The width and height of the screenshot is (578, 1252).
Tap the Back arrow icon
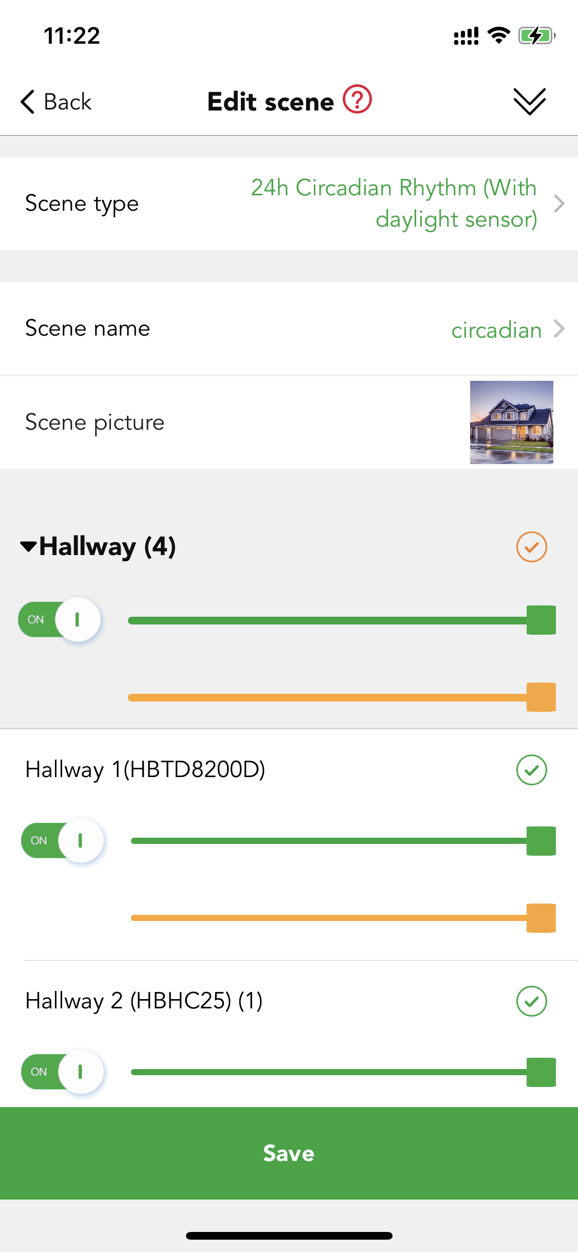point(27,102)
